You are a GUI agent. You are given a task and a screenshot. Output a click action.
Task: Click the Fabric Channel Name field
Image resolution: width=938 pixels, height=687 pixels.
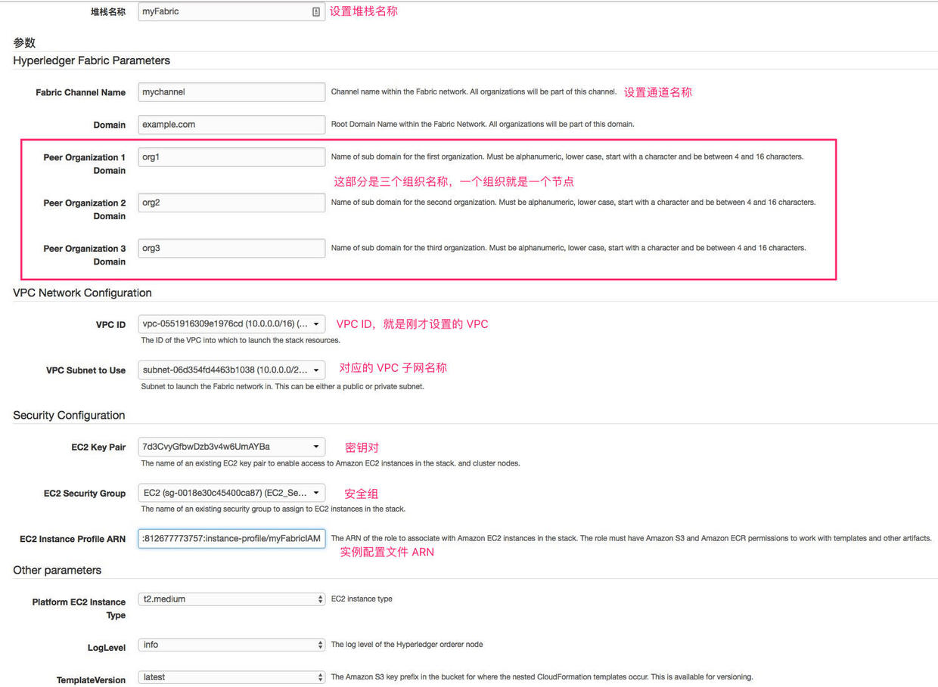231,92
